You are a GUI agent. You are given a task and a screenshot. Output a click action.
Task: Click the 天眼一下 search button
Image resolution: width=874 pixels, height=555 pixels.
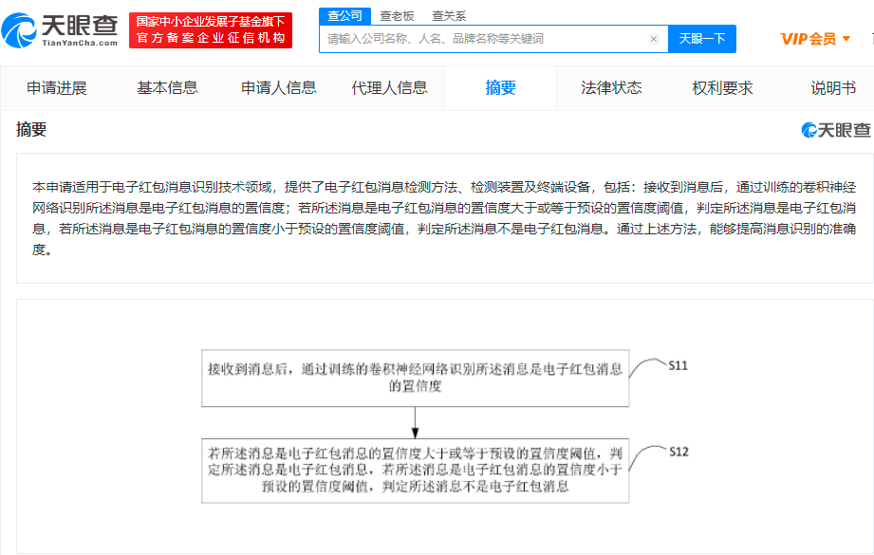coord(702,39)
